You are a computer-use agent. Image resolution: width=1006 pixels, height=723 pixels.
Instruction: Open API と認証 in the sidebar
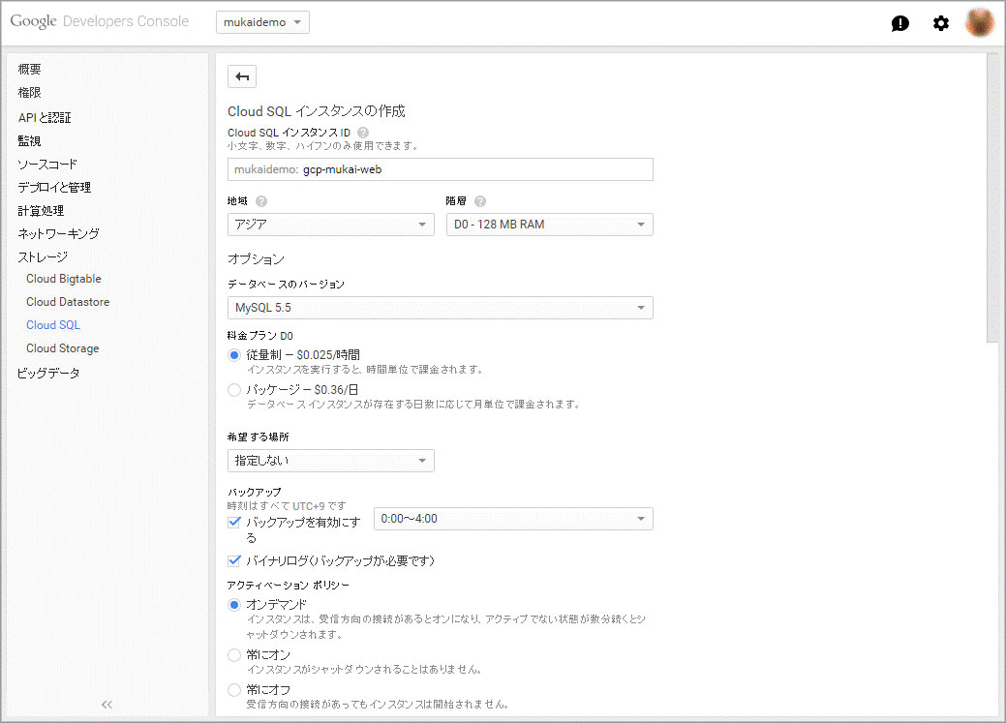pyautogui.click(x=45, y=117)
